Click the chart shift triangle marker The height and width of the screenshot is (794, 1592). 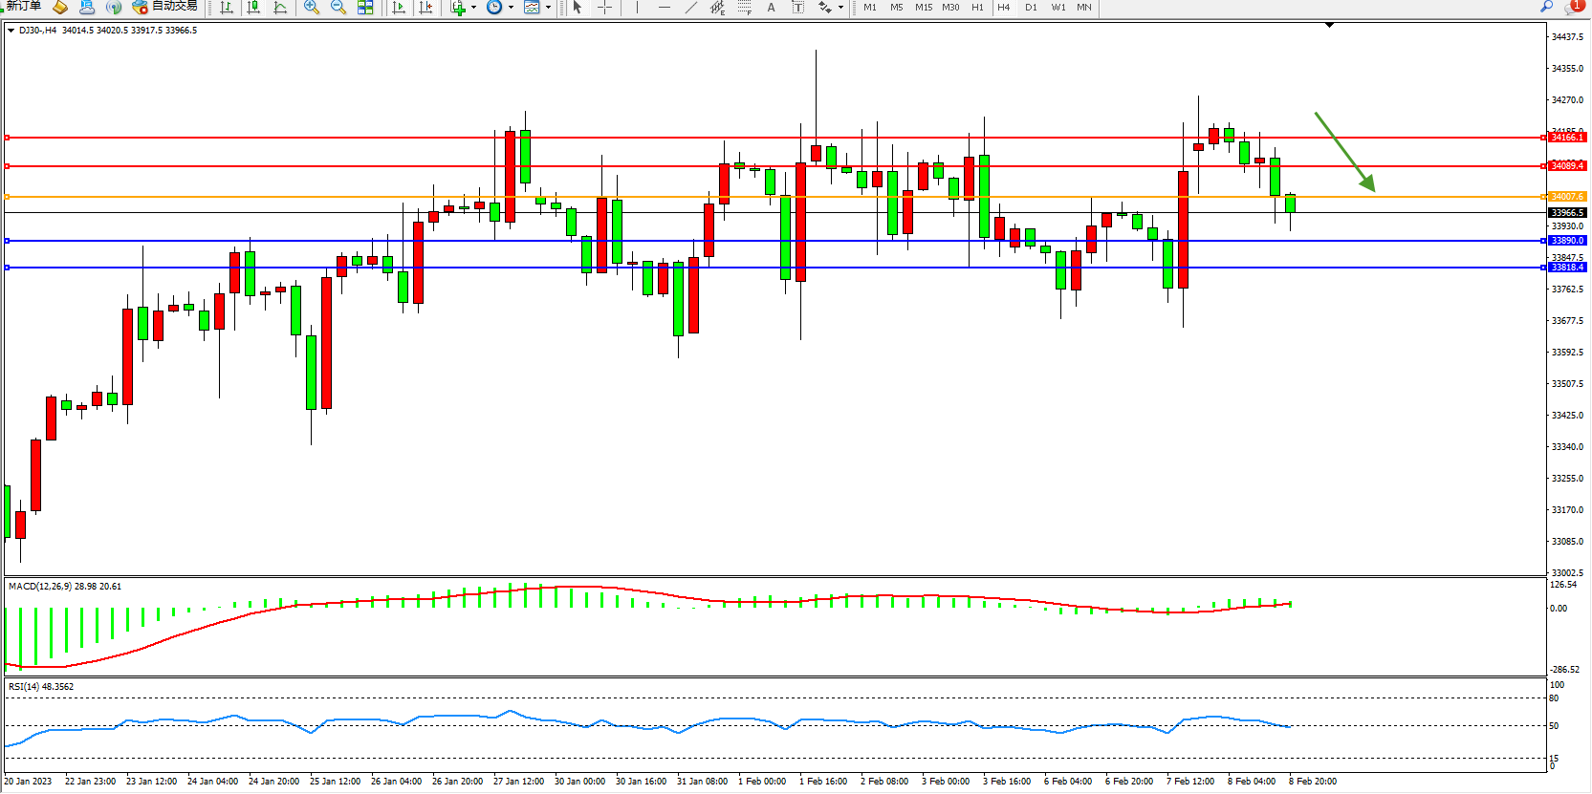pyautogui.click(x=1329, y=25)
